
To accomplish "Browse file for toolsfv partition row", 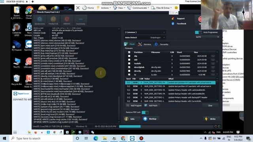I will (x=213, y=64).
